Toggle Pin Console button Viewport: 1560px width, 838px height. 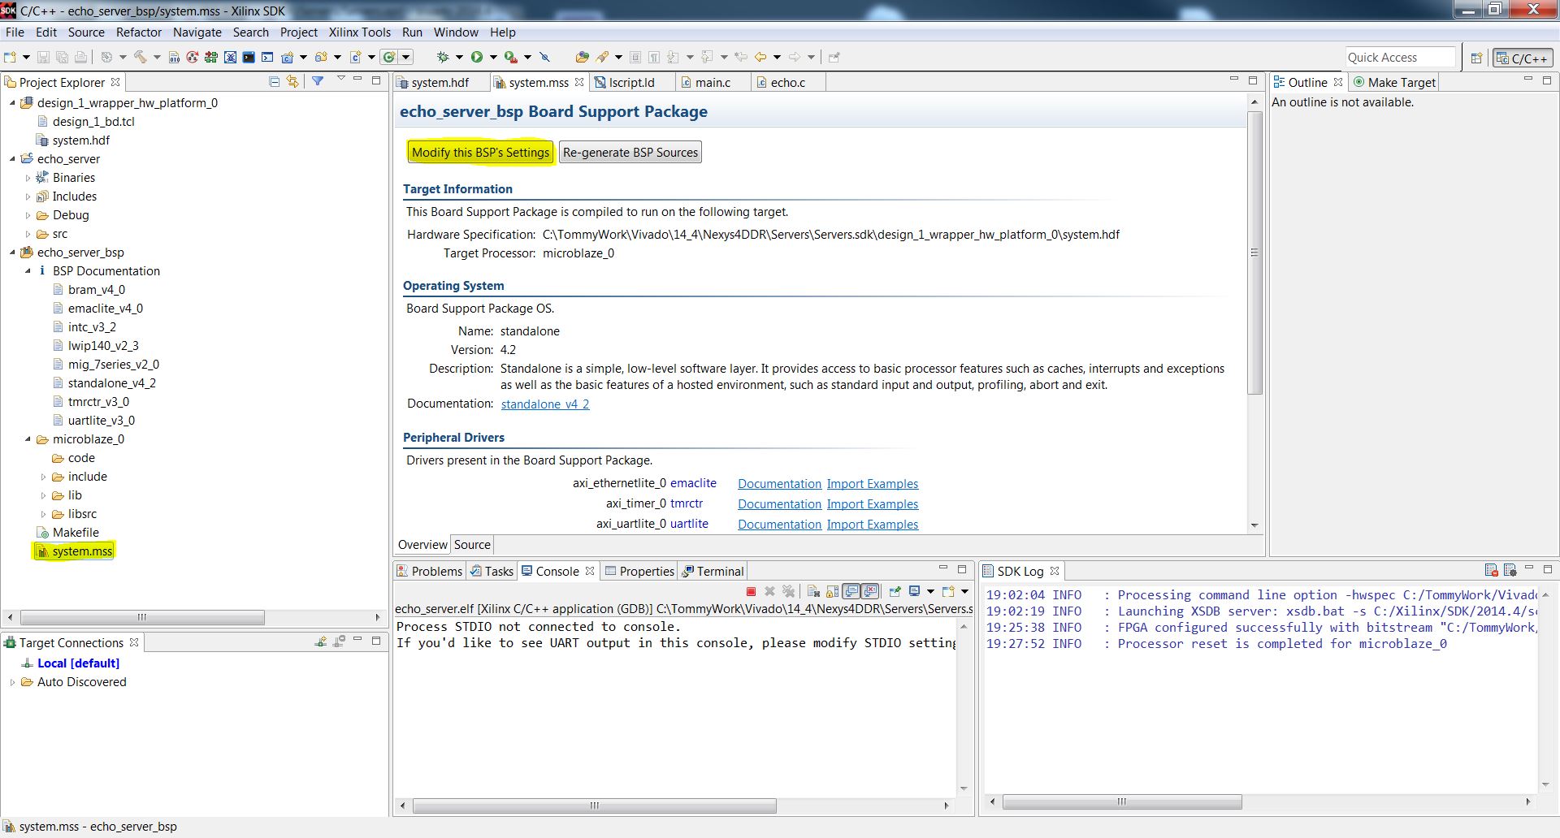click(895, 591)
